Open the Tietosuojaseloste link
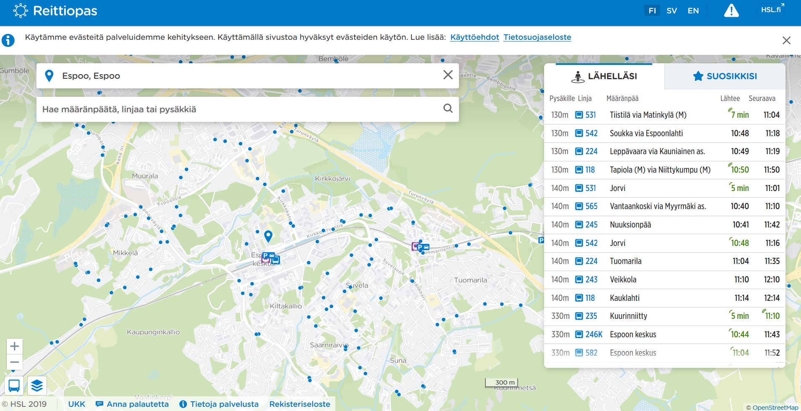The image size is (801, 411). pyautogui.click(x=537, y=37)
